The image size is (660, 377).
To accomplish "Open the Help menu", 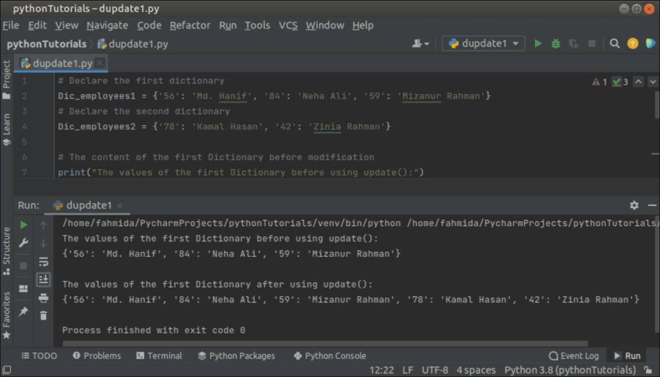I will pyautogui.click(x=363, y=25).
